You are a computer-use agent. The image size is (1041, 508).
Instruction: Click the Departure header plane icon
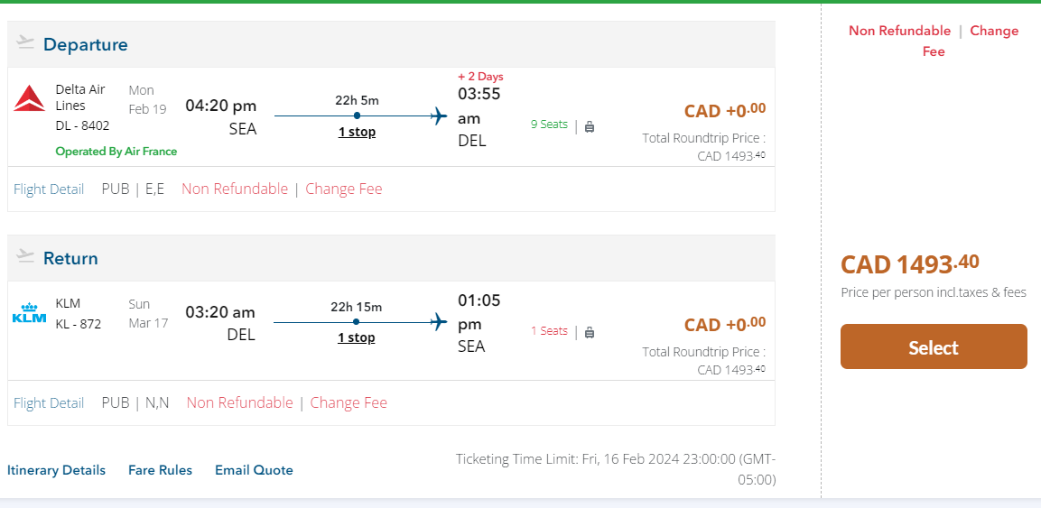(25, 43)
